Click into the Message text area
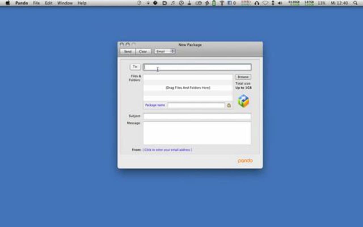This screenshot has width=363, height=227. pos(197,133)
